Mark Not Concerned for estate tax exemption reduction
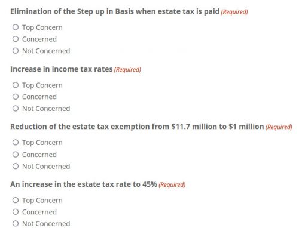 pos(16,166)
